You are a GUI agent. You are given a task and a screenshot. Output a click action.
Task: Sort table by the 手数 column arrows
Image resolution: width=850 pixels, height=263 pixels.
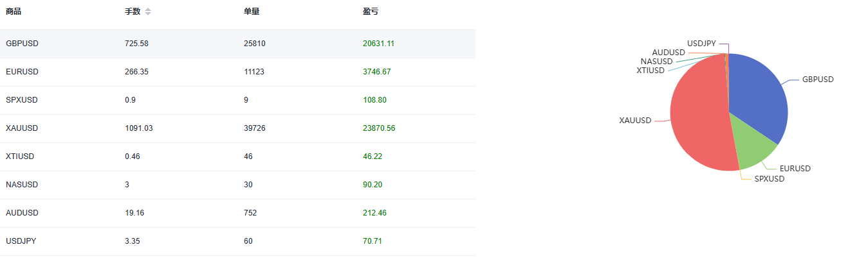[148, 12]
